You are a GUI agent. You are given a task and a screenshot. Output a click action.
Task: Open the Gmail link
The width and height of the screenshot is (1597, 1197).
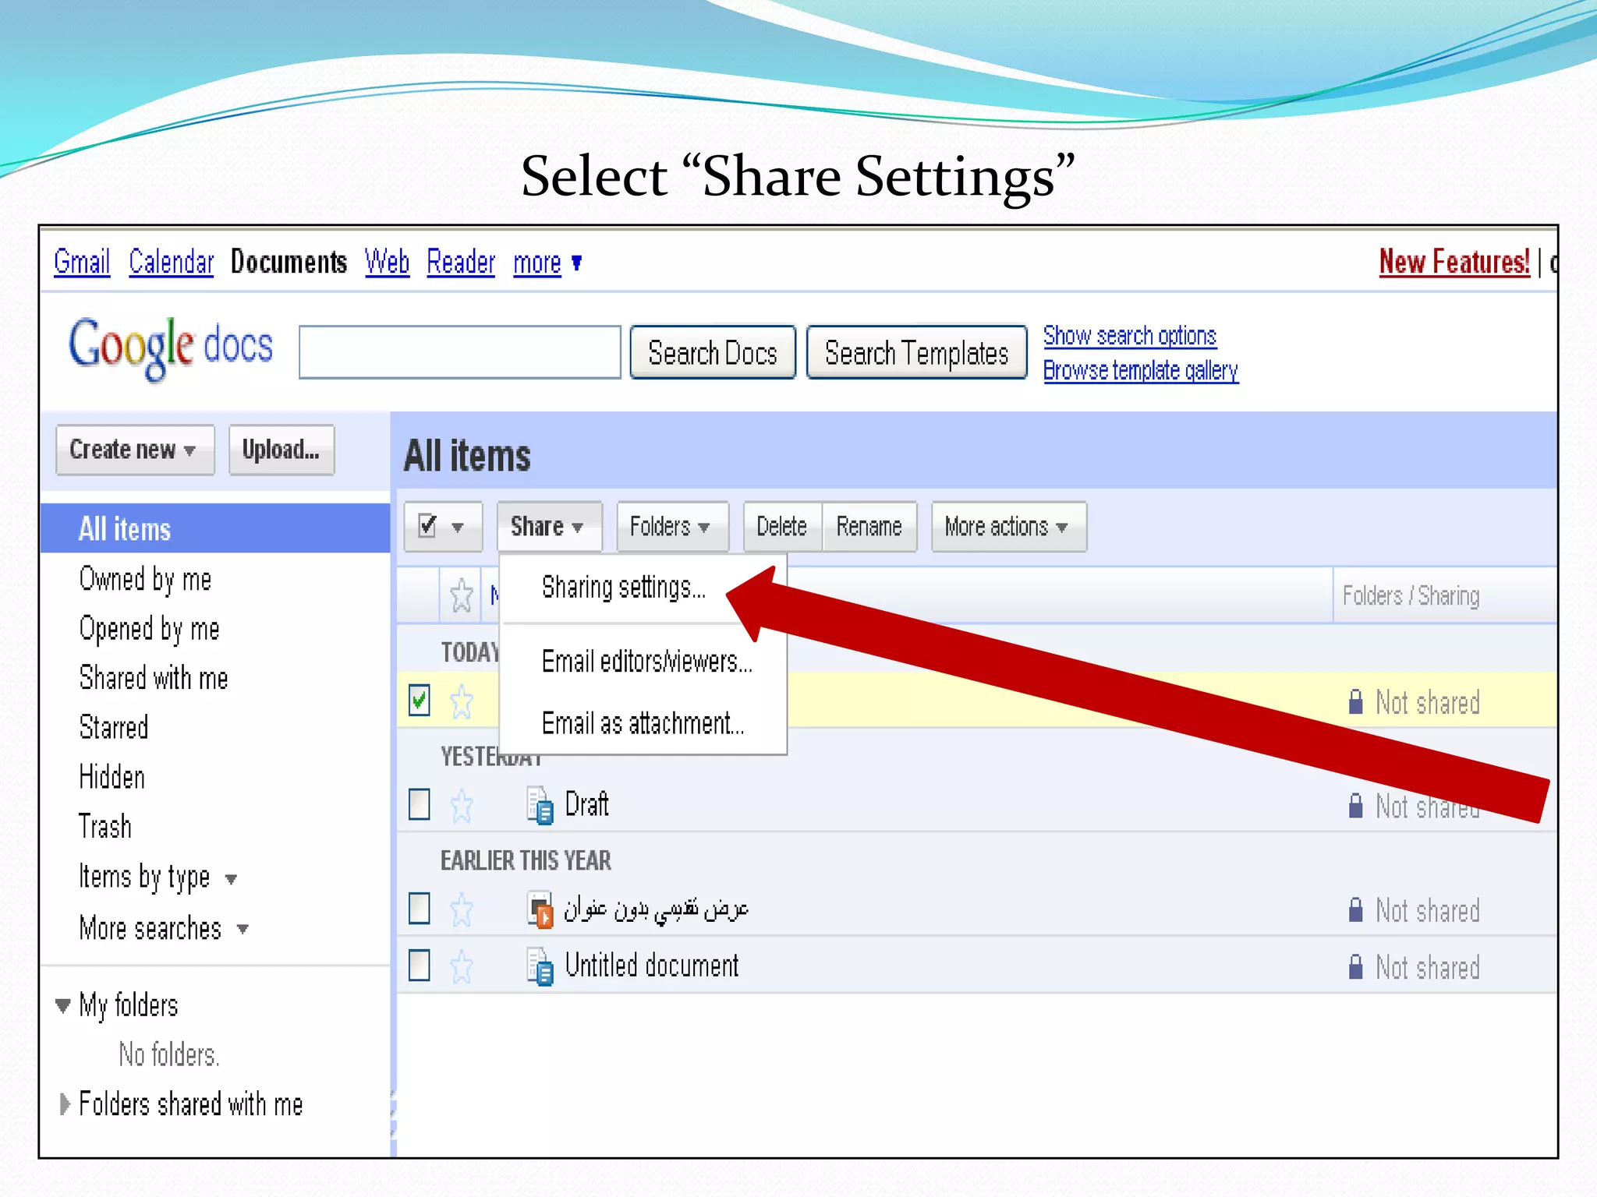[82, 262]
